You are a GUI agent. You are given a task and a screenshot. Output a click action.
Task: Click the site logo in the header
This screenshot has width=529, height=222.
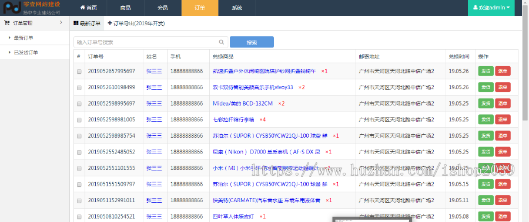click(32, 8)
